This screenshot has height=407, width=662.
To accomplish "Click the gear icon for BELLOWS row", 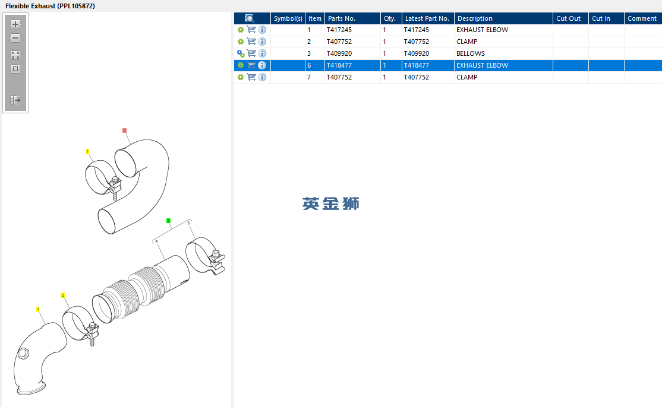I will coord(241,53).
